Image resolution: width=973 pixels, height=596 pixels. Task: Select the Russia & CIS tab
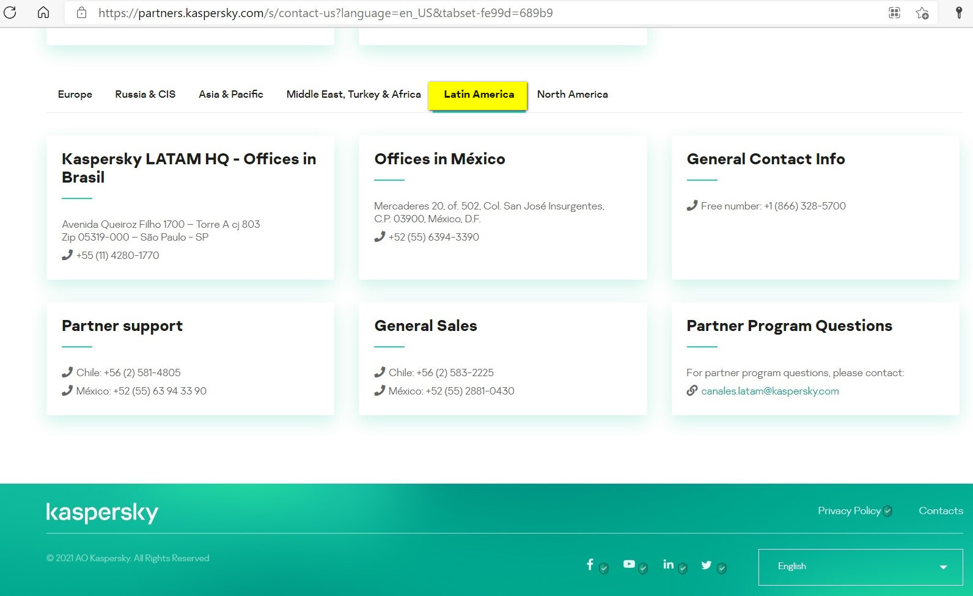(x=145, y=95)
